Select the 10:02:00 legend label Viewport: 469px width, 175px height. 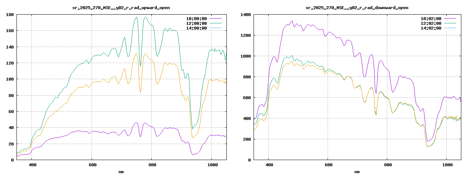click(x=431, y=19)
